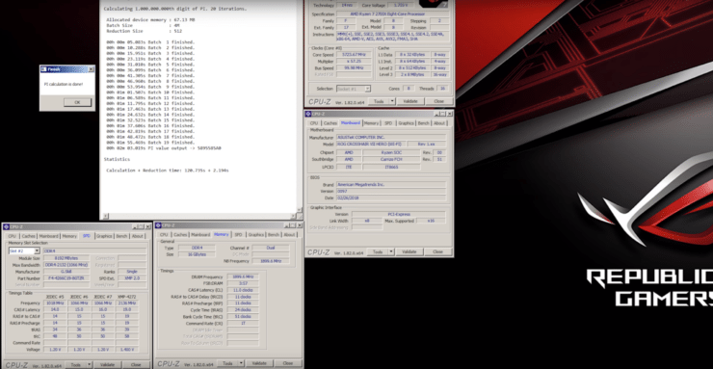This screenshot has height=369, width=713.
Task: Select the CPU tab in the Memory window
Action: (164, 235)
